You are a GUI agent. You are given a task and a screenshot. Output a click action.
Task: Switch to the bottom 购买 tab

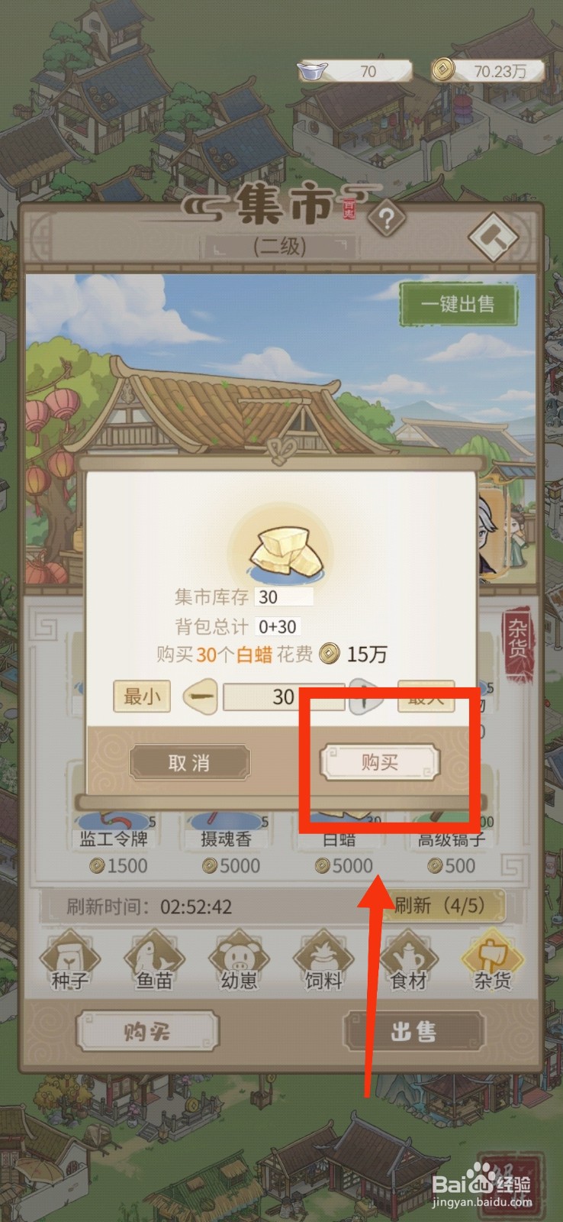pos(147,1032)
